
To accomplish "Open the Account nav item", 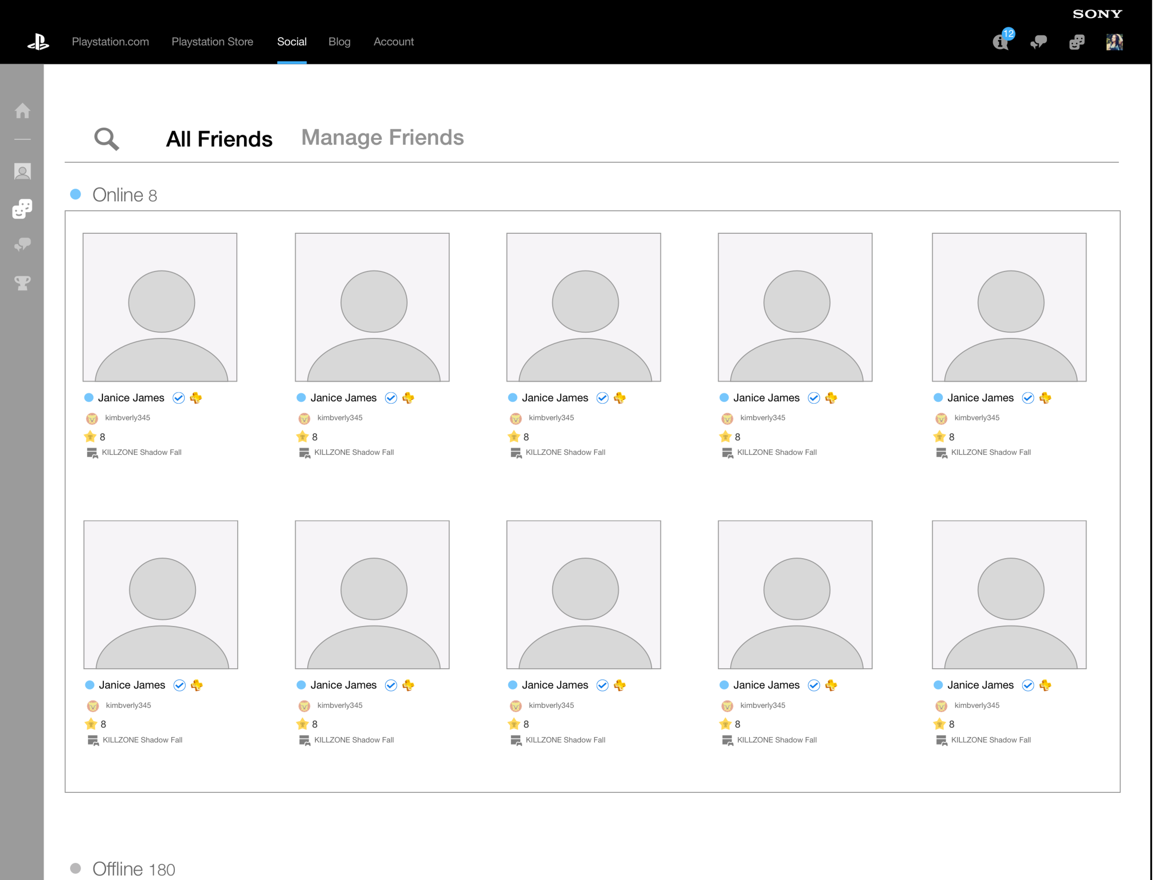I will 393,42.
